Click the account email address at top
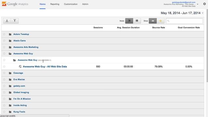 point(184,2)
